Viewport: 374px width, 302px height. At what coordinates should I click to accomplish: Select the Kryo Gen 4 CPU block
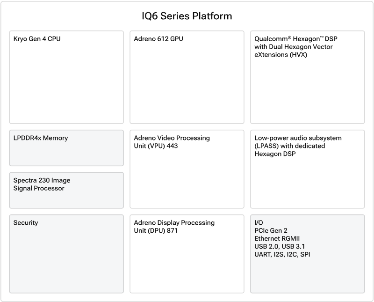pos(66,77)
